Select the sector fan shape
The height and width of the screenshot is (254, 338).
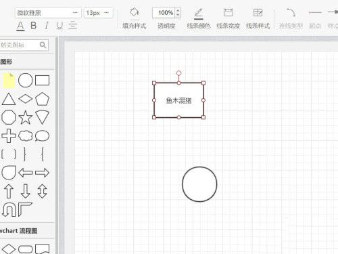click(43, 117)
